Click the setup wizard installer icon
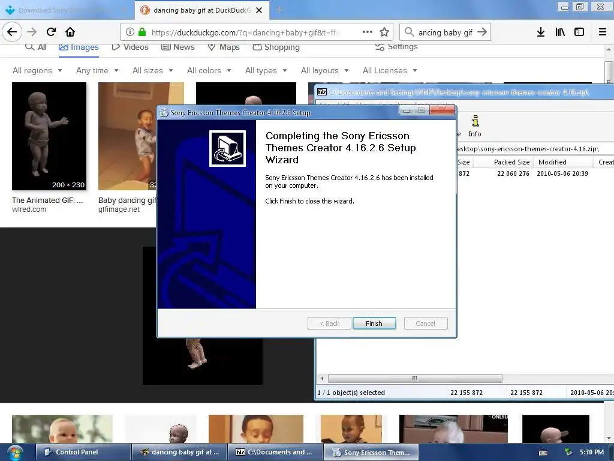614x461 pixels. [x=227, y=149]
